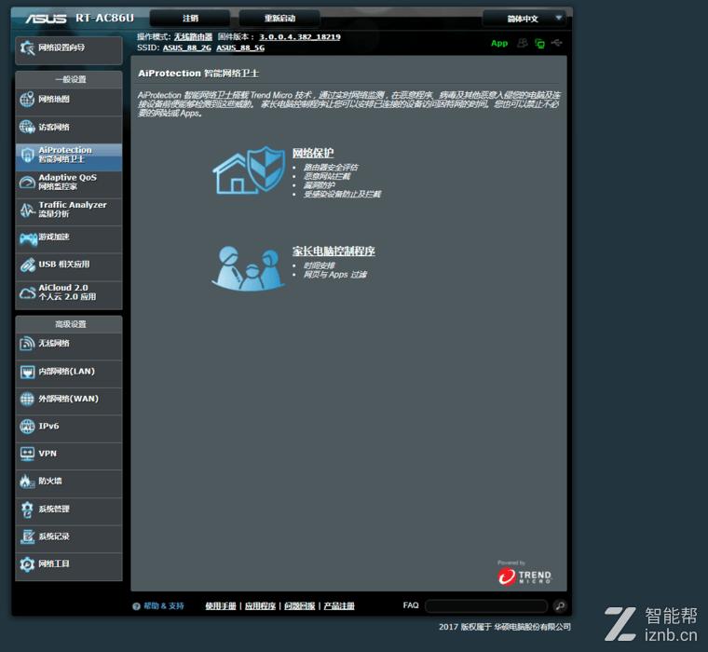
Task: Click the USB status icon in header
Action: 557,43
